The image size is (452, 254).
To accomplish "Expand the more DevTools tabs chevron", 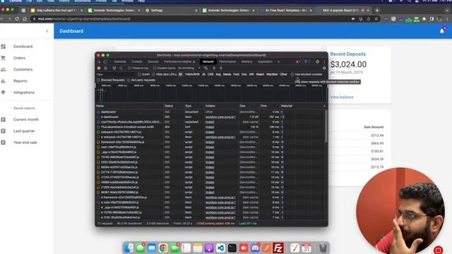I will coord(278,61).
